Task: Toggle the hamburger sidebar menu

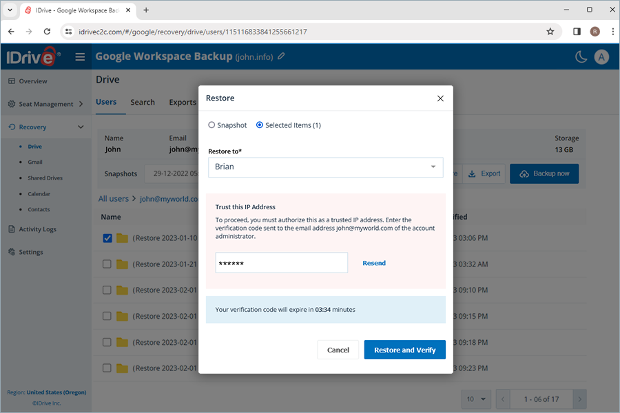Action: click(80, 57)
